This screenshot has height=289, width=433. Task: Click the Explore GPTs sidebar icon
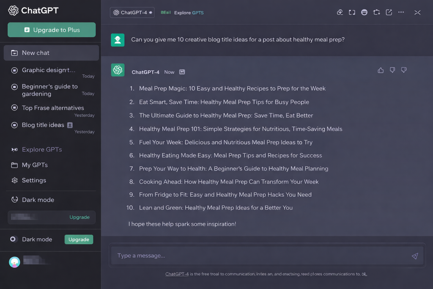coord(14,149)
